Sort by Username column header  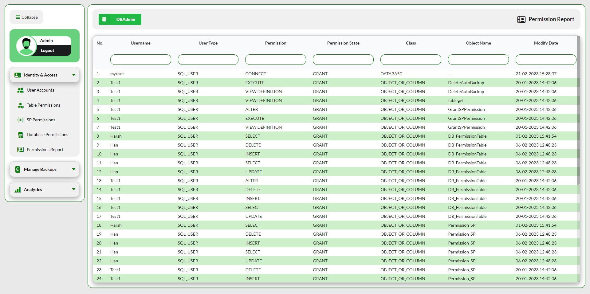[x=140, y=43]
